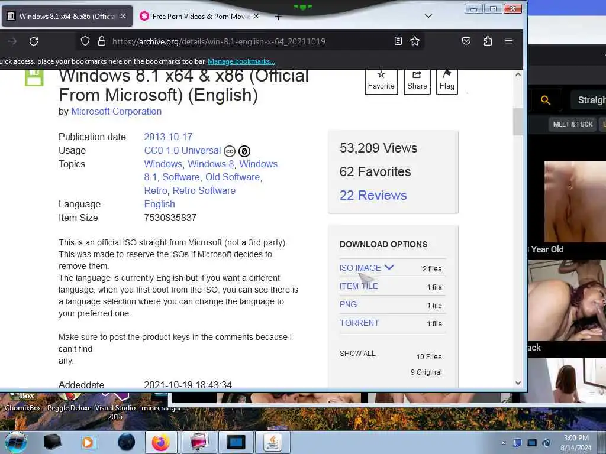Open the media player taskbar icon
The height and width of the screenshot is (454, 606).
coord(89,442)
